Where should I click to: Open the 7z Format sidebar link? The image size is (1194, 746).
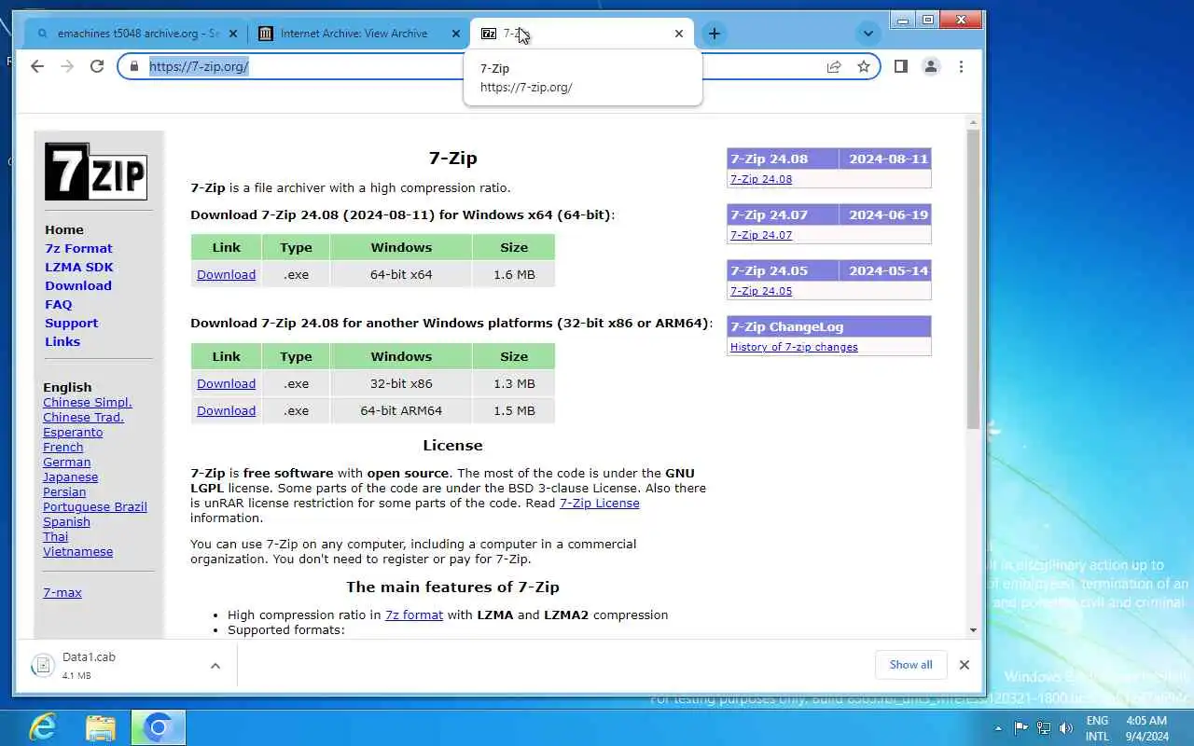point(78,248)
